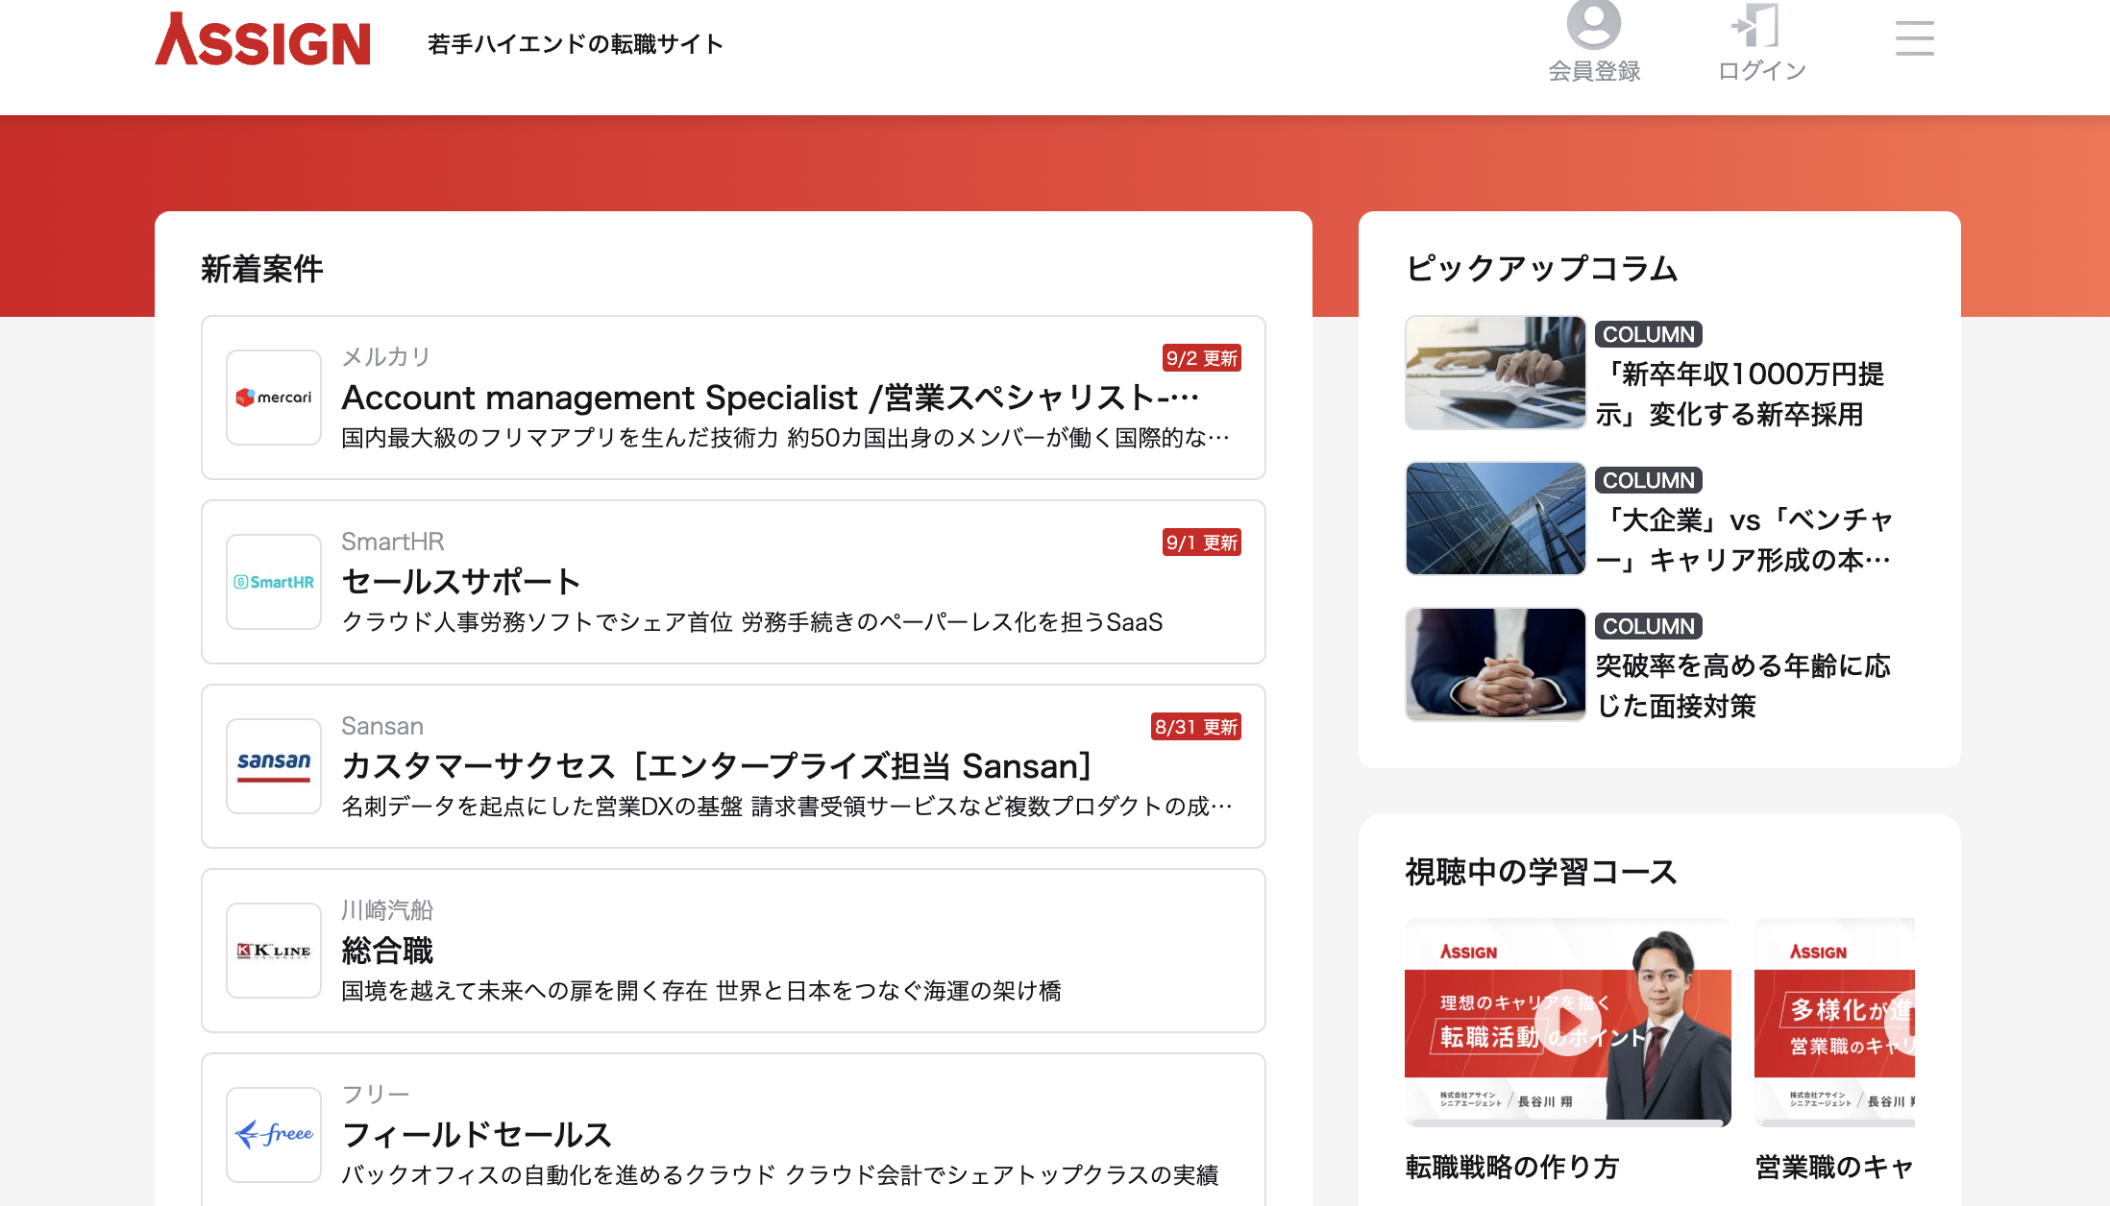Click the COLUMN tag above 新卒年収 article
2110x1206 pixels.
coord(1649,334)
